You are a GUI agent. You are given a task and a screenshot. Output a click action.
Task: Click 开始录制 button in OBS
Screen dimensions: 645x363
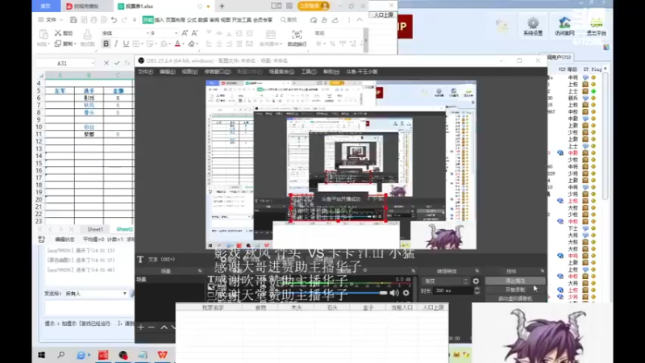pos(515,290)
